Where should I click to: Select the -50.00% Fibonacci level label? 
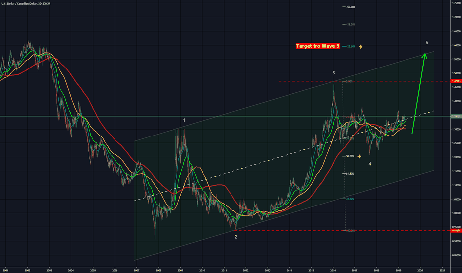(350, 7)
